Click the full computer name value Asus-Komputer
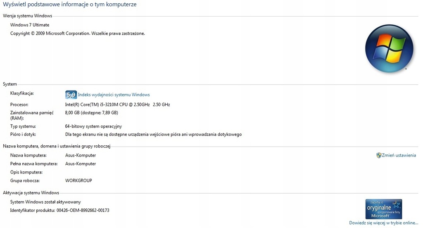This screenshot has width=423, height=228. point(81,164)
